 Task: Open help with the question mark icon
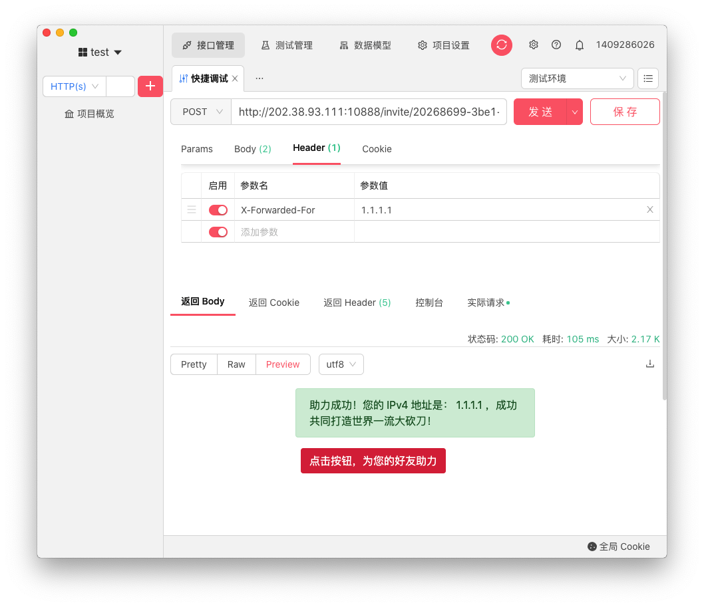[x=556, y=45]
